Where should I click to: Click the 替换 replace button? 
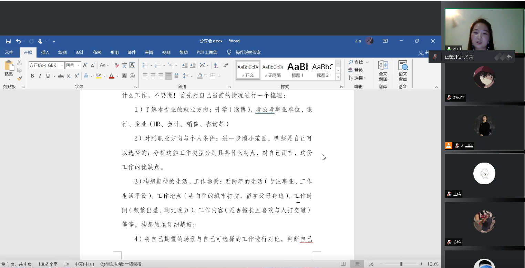coord(356,70)
